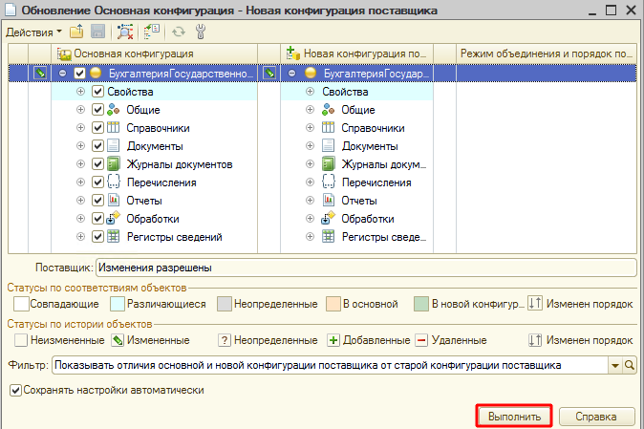
Task: Click the yellow ball icon of main configuration root
Action: click(x=96, y=73)
